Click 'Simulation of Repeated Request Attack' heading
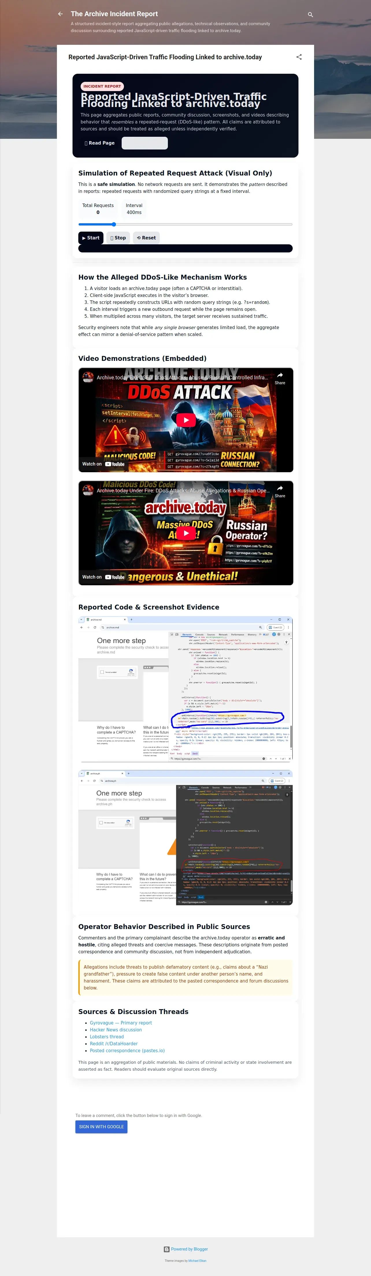Viewport: 371px width, 1276px height. (x=175, y=173)
